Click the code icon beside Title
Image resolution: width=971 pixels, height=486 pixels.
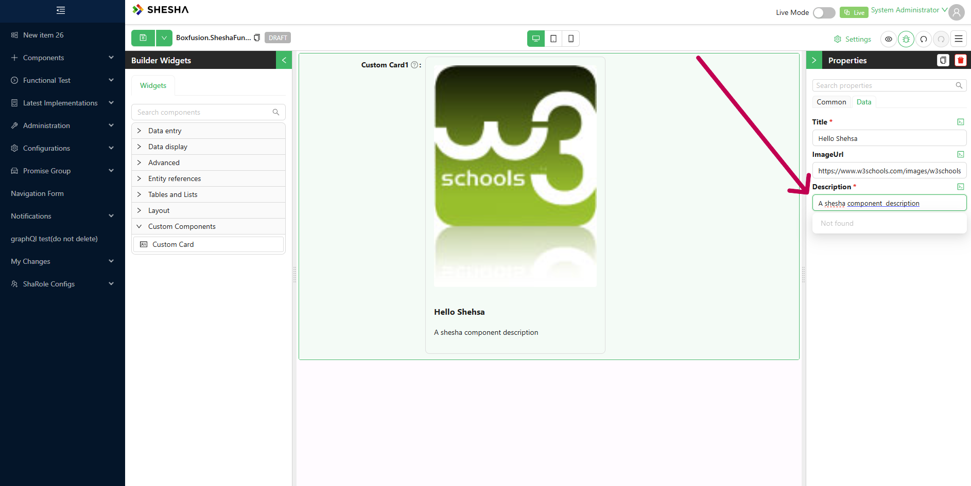(961, 122)
